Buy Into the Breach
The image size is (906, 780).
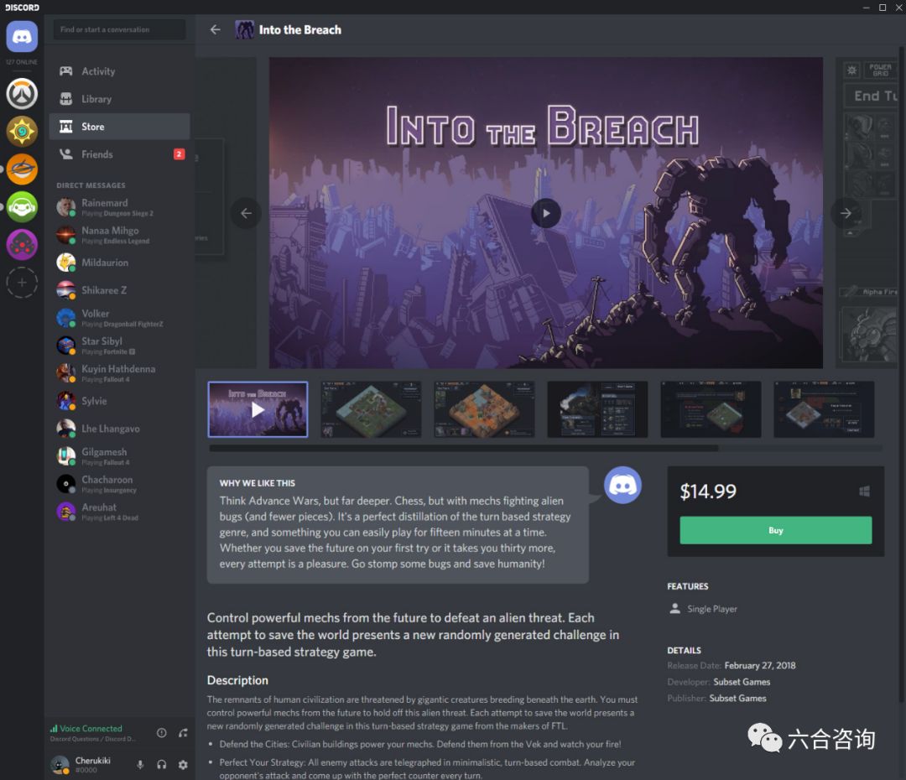click(775, 530)
